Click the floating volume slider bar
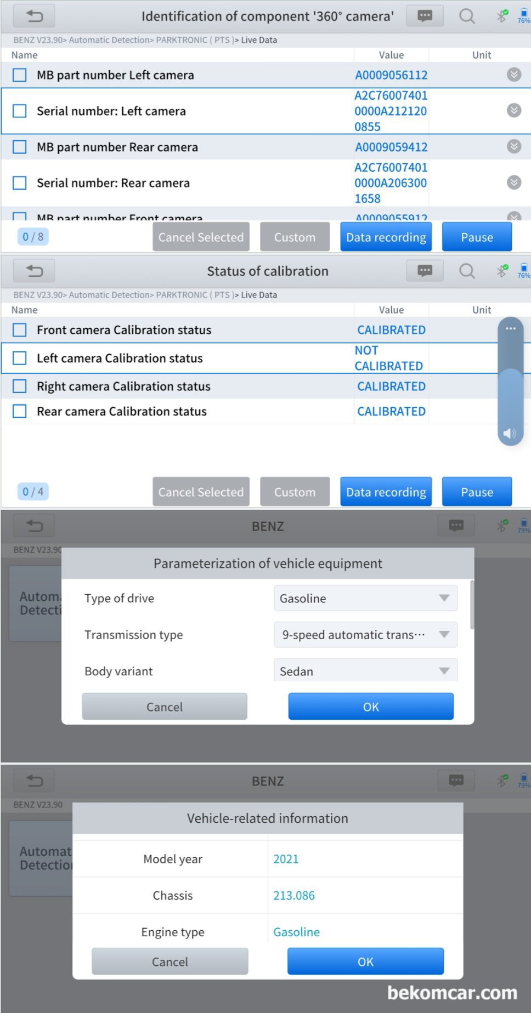Viewport: 531px width, 1013px height. point(511,384)
